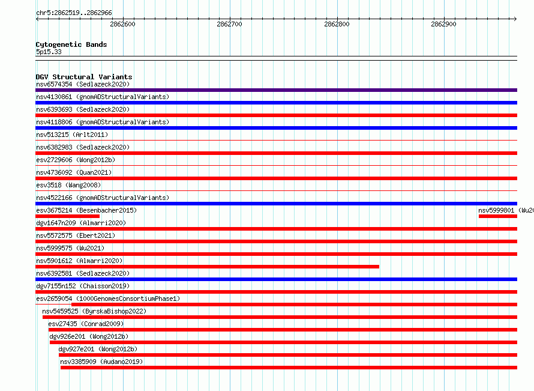Click the thin red line under esv3518
Image resolution: width=534 pixels, height=391 pixels.
(x=276, y=190)
